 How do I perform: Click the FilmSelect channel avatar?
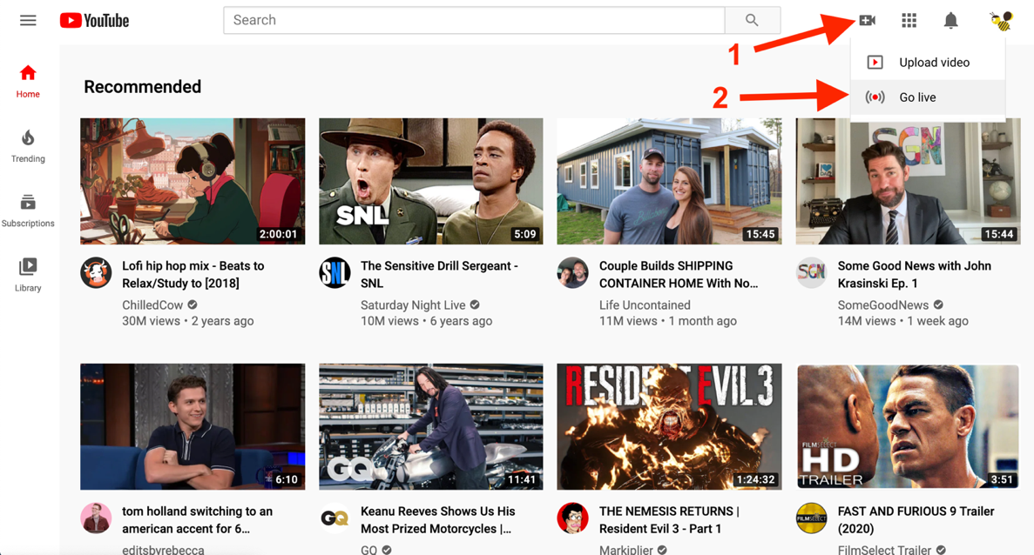click(x=811, y=518)
